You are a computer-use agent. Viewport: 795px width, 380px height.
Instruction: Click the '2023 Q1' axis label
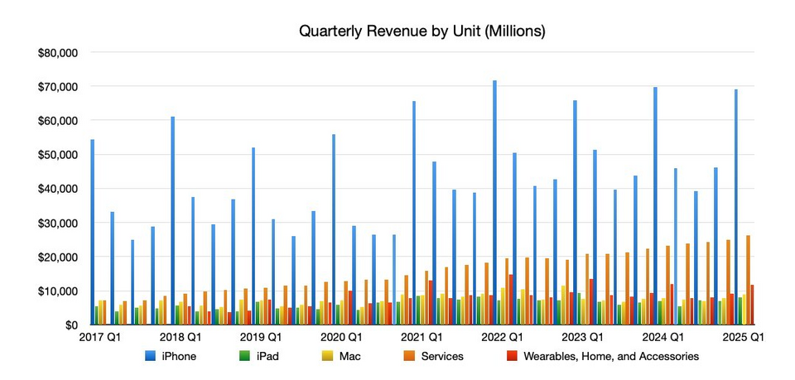pyautogui.click(x=582, y=337)
